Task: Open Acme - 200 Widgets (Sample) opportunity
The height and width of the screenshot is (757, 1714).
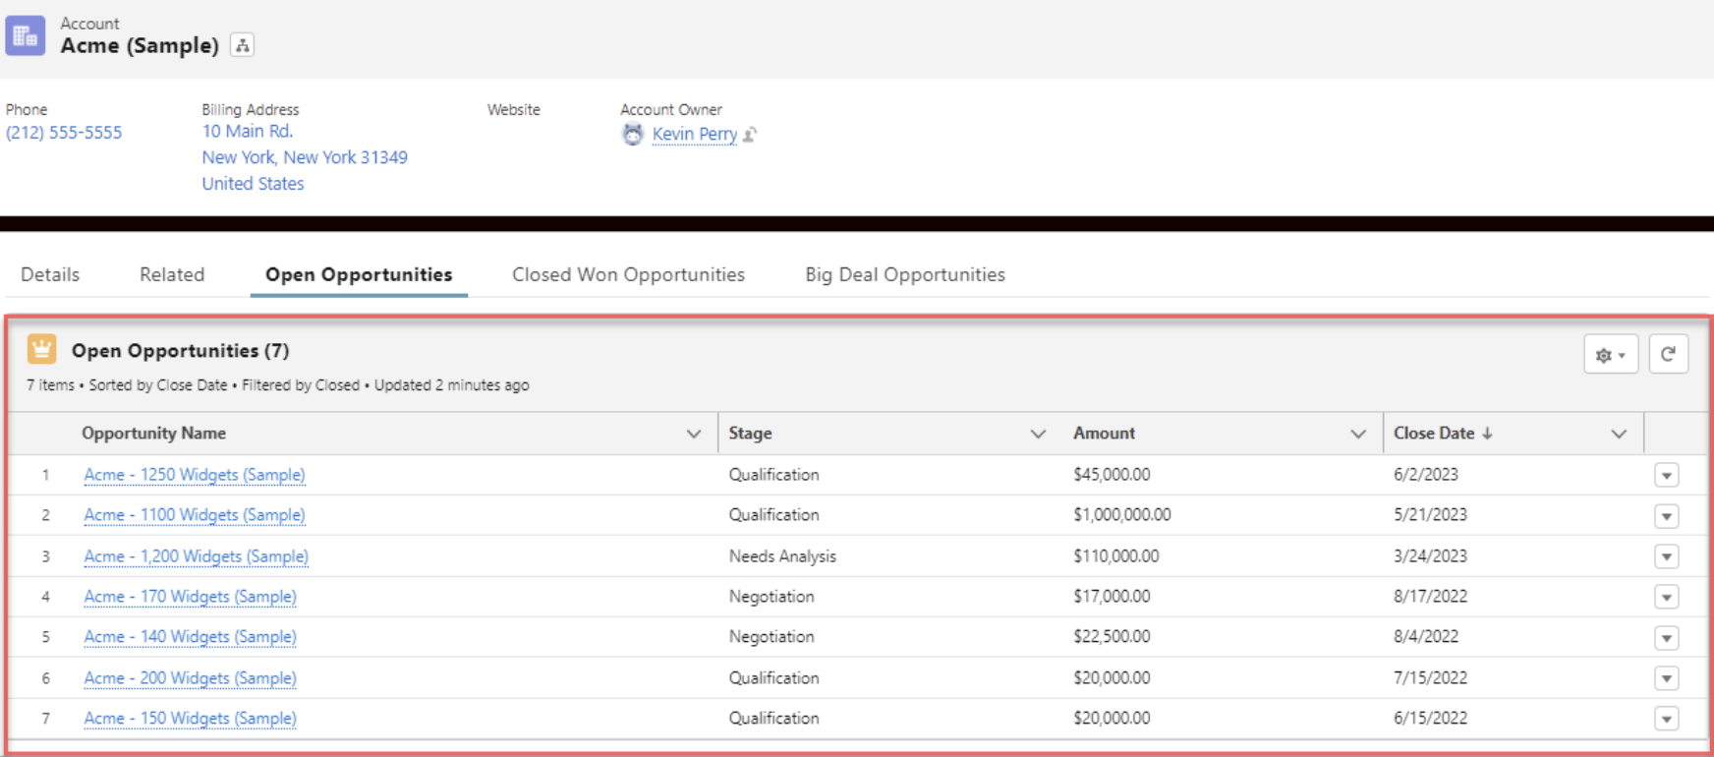Action: pyautogui.click(x=190, y=678)
